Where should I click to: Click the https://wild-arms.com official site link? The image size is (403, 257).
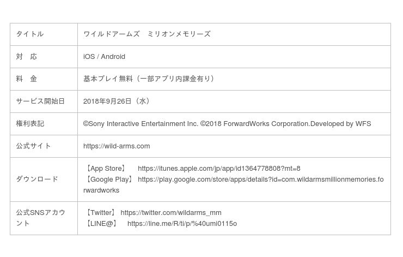tap(117, 146)
